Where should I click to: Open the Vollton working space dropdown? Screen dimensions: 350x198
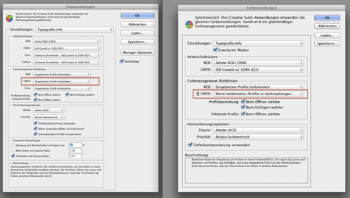click(x=66, y=62)
